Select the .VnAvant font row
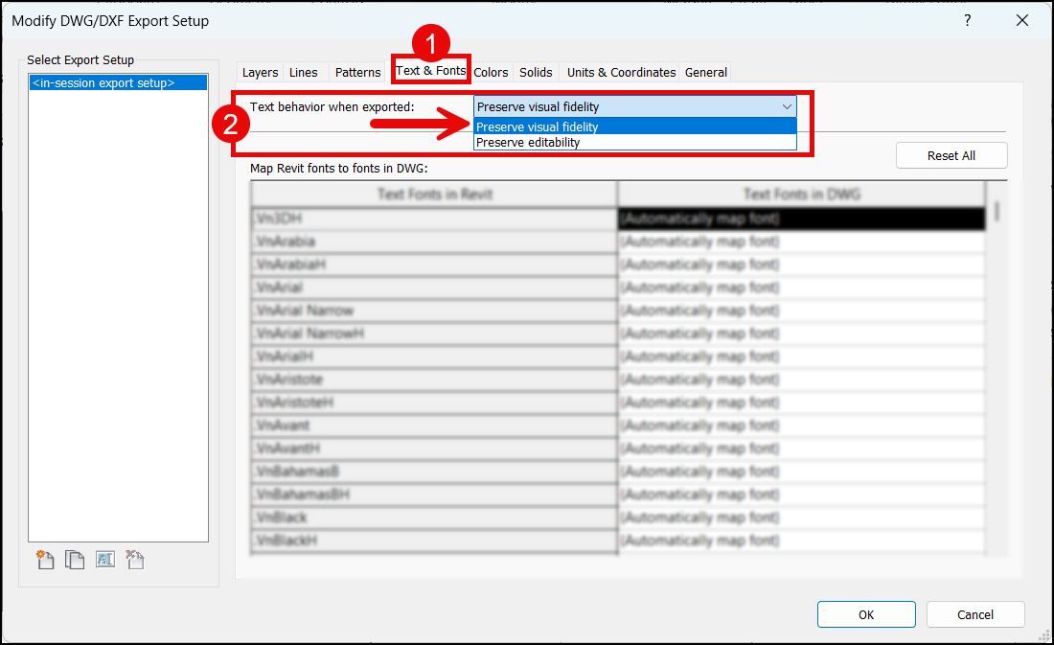The width and height of the screenshot is (1054, 645). (x=434, y=426)
